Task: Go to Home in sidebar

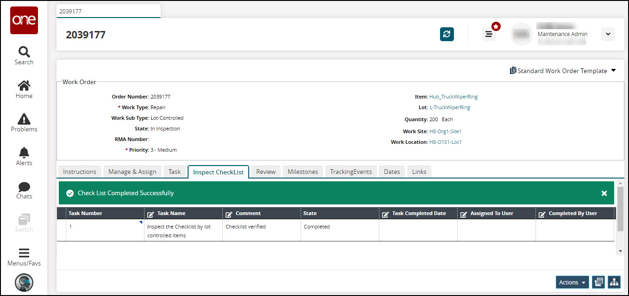Action: 24,89
